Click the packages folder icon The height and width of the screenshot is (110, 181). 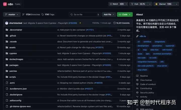[x=7, y=65]
